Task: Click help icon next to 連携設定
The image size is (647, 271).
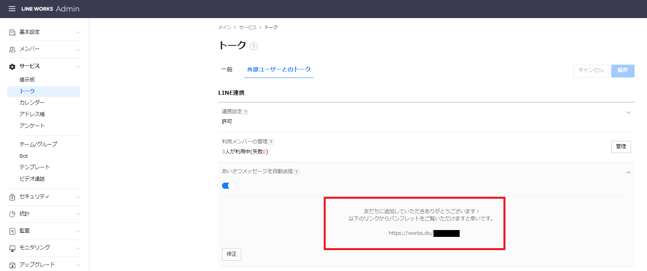Action: coord(246,112)
